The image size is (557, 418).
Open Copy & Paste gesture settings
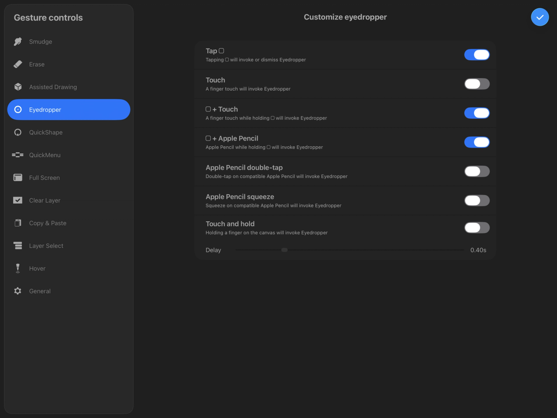[x=69, y=223]
